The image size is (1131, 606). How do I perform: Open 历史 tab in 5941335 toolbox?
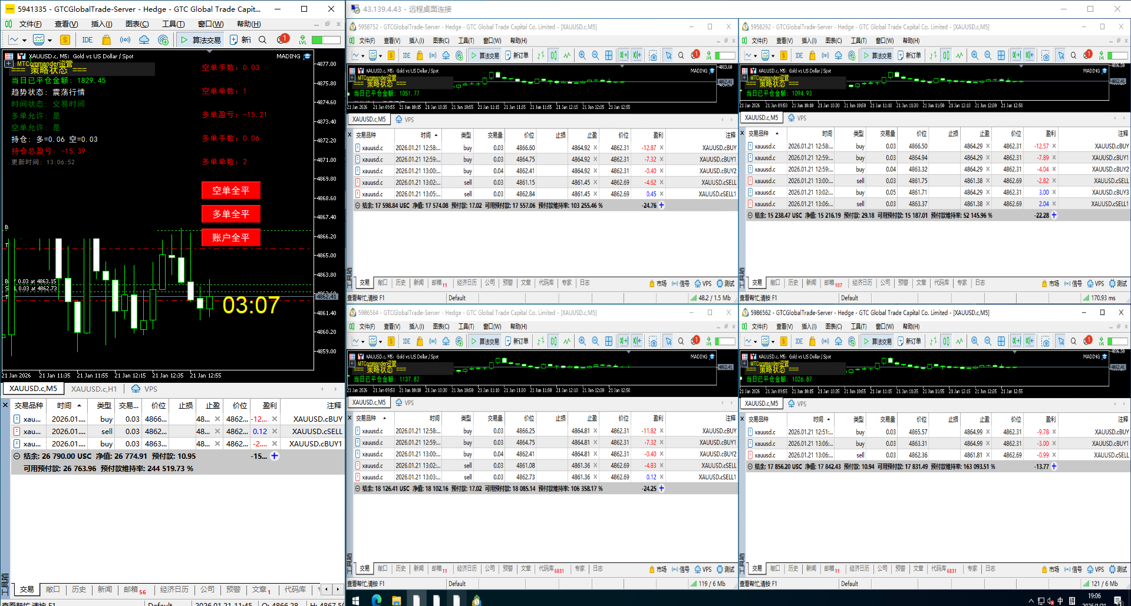click(79, 589)
